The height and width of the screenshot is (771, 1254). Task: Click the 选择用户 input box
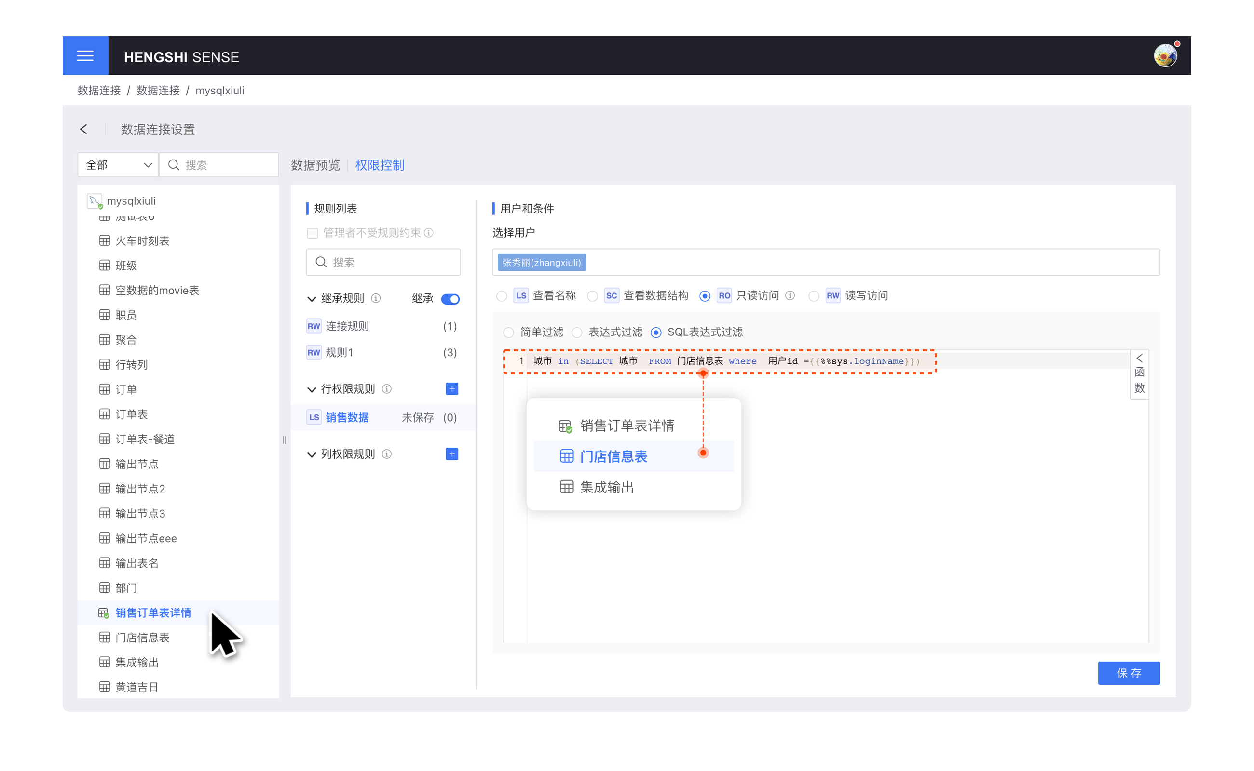[825, 262]
